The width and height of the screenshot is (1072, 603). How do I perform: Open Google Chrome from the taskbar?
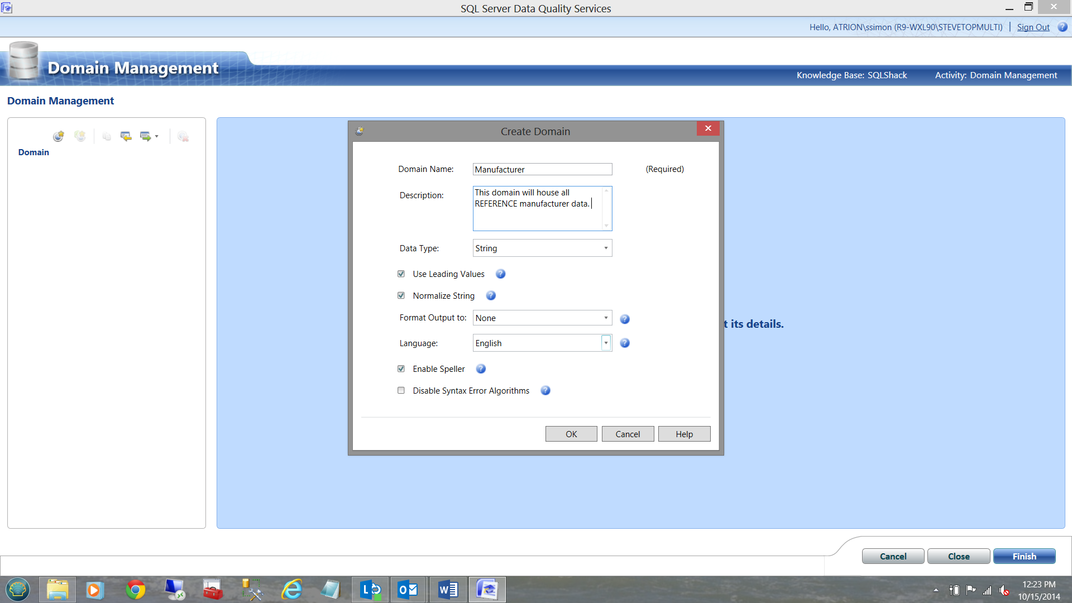click(x=135, y=590)
